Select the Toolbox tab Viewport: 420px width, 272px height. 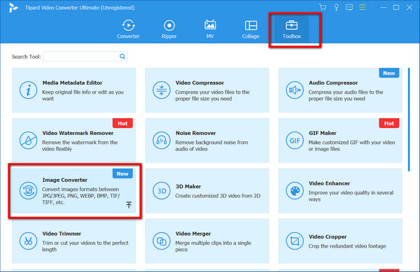(291, 29)
